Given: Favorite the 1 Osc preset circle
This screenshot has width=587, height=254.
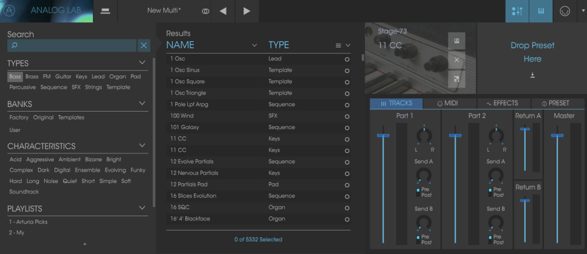Looking at the screenshot, I should pos(347,59).
